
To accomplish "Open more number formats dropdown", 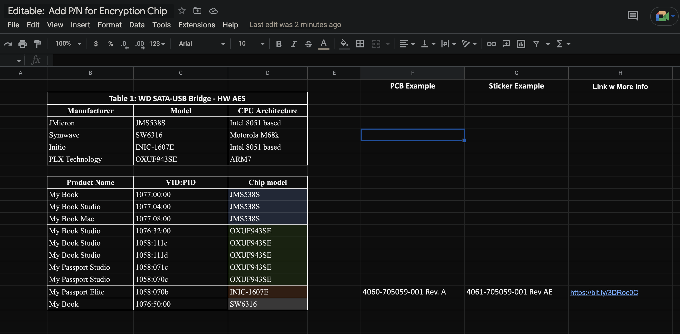I will click(x=157, y=43).
